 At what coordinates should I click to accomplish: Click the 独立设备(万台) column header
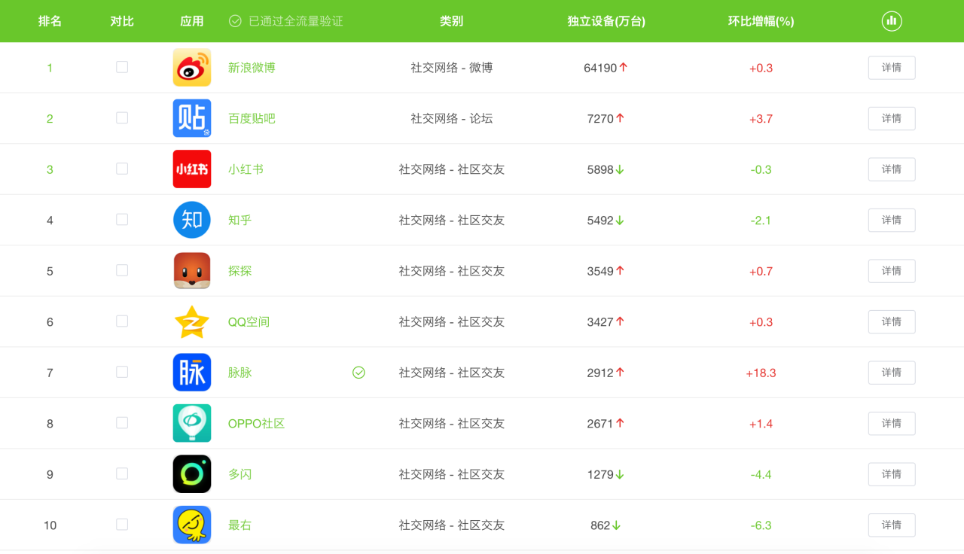[606, 21]
